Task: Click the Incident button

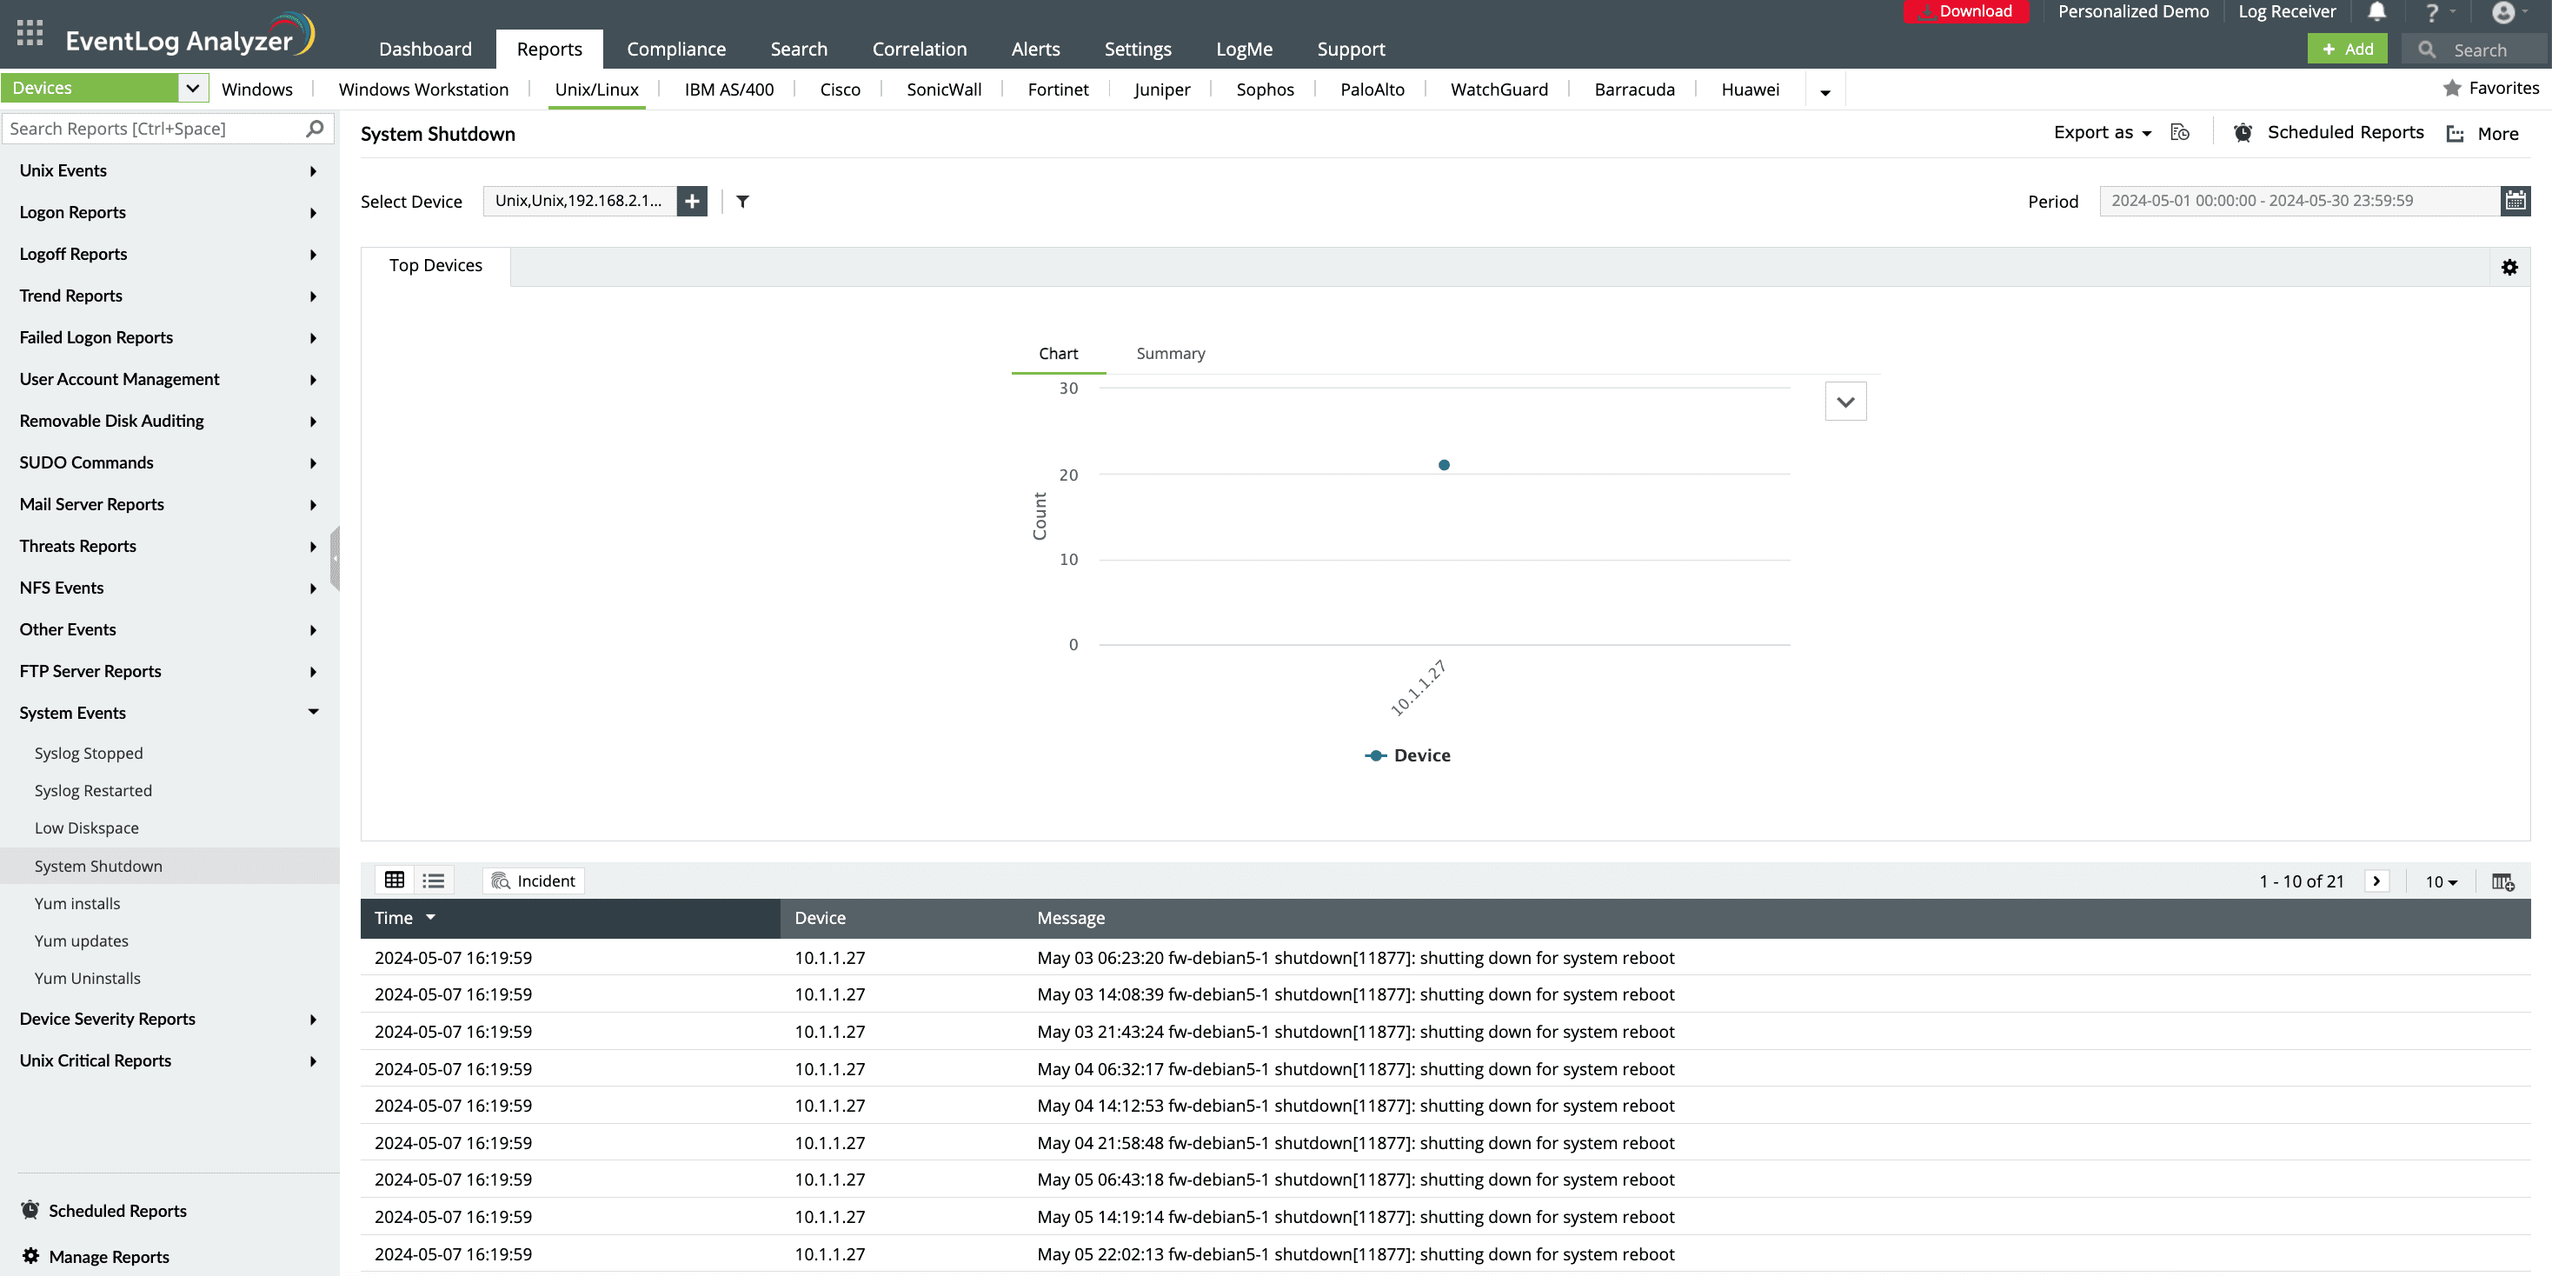Action: (533, 881)
